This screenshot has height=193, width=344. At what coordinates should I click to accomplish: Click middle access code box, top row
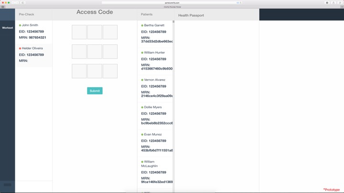(95, 32)
